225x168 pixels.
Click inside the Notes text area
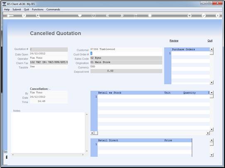point(48,133)
